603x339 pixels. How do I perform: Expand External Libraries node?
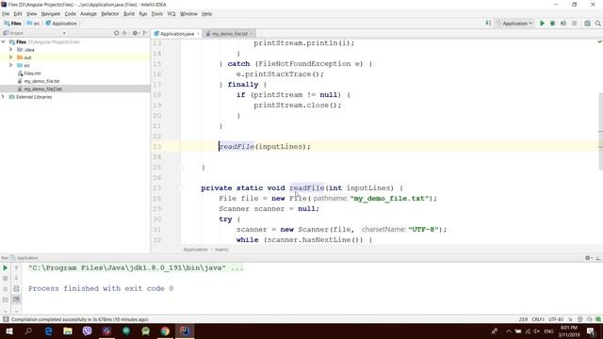click(4, 97)
